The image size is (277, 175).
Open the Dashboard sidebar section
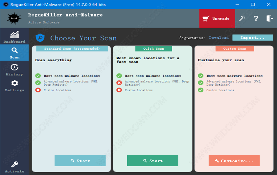14,37
